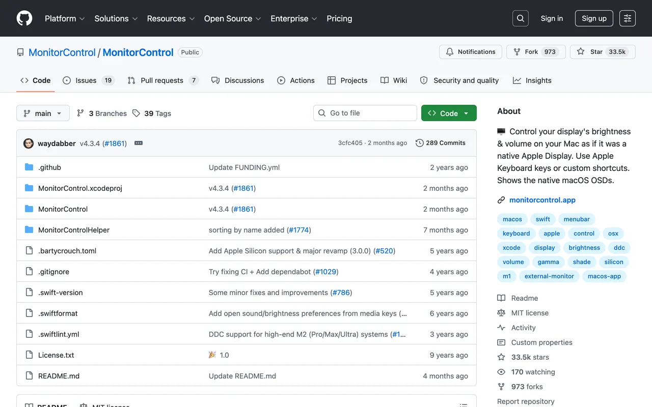Viewport: 652px width, 407px height.
Task: View 39 Tags link
Action: pyautogui.click(x=152, y=113)
